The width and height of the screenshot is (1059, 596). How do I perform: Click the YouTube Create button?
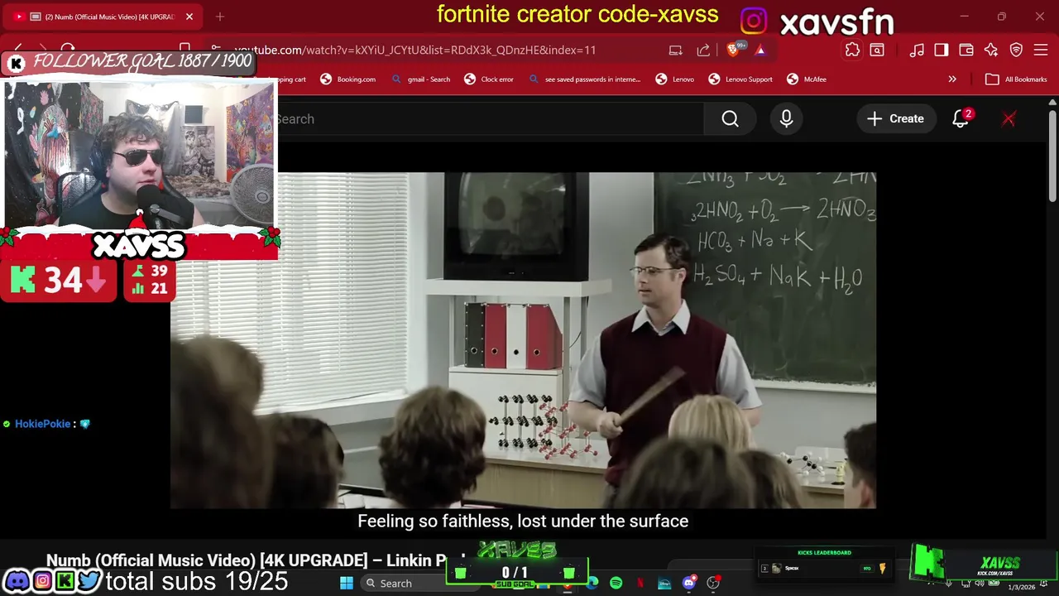(895, 119)
